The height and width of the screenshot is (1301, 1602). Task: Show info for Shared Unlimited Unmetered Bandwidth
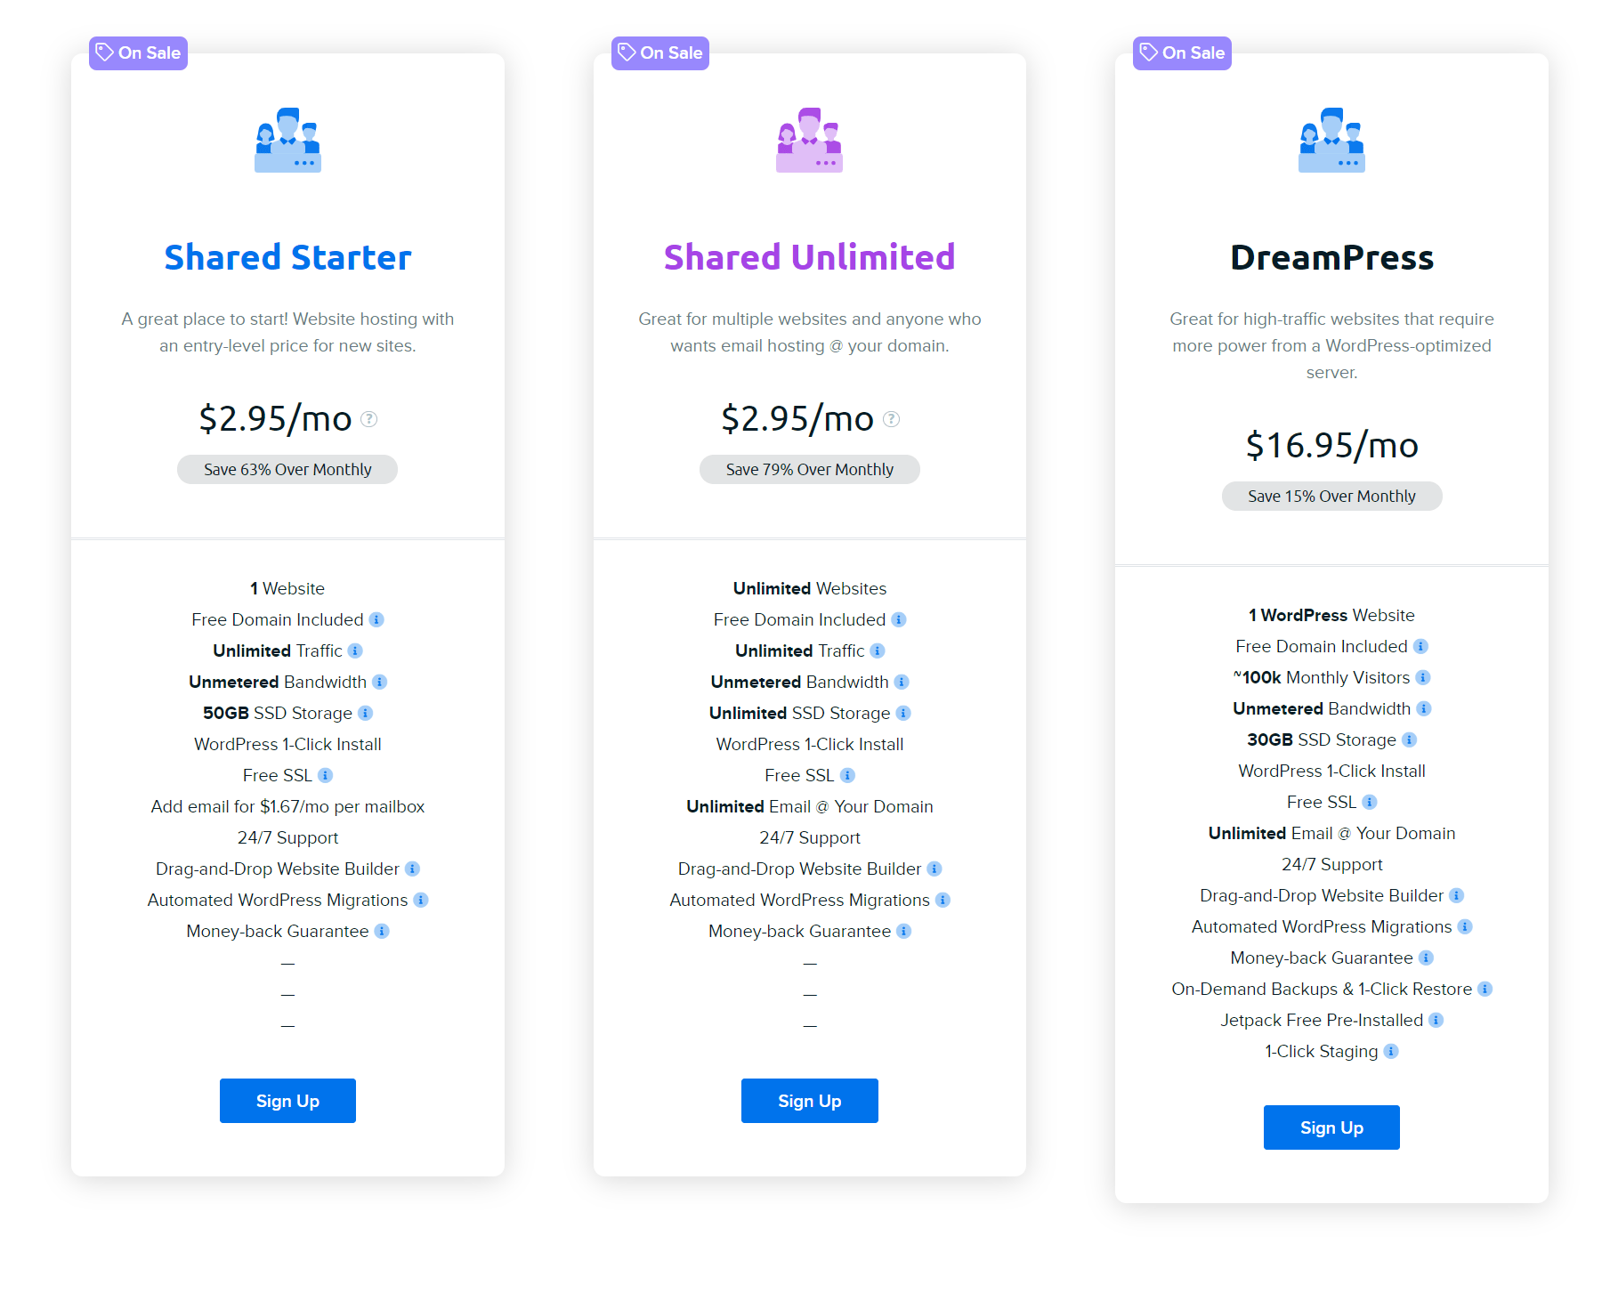coord(902,682)
